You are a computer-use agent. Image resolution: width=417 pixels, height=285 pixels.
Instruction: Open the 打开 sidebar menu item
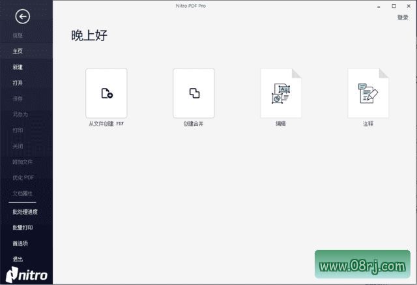click(18, 83)
